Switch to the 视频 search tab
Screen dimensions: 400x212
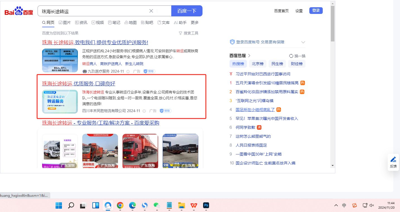[x=98, y=23]
